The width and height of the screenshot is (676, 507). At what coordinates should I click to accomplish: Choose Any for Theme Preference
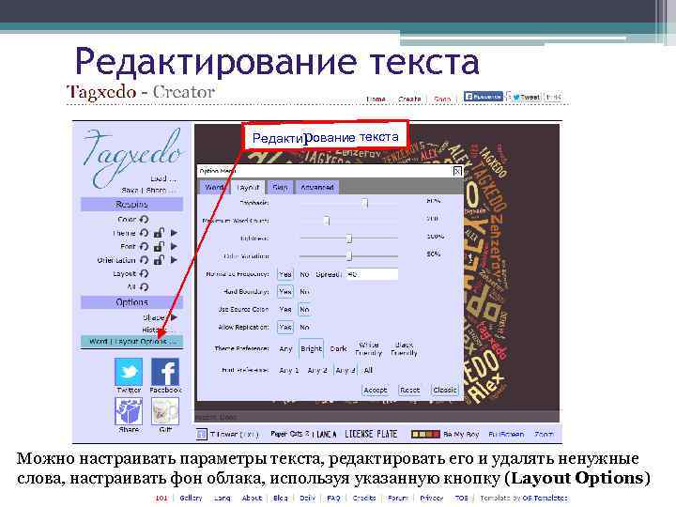pyautogui.click(x=285, y=348)
